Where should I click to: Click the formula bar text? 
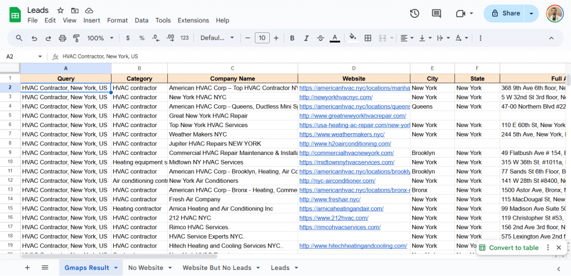coord(100,56)
